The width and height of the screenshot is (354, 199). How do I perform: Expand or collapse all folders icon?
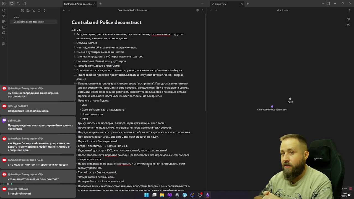click(45, 11)
